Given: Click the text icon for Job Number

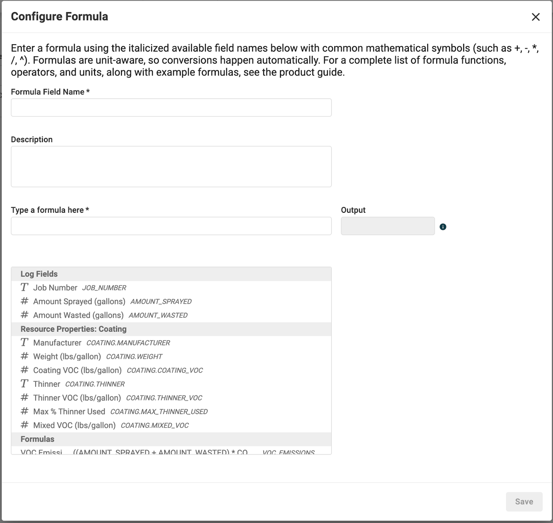Looking at the screenshot, I should click(24, 288).
